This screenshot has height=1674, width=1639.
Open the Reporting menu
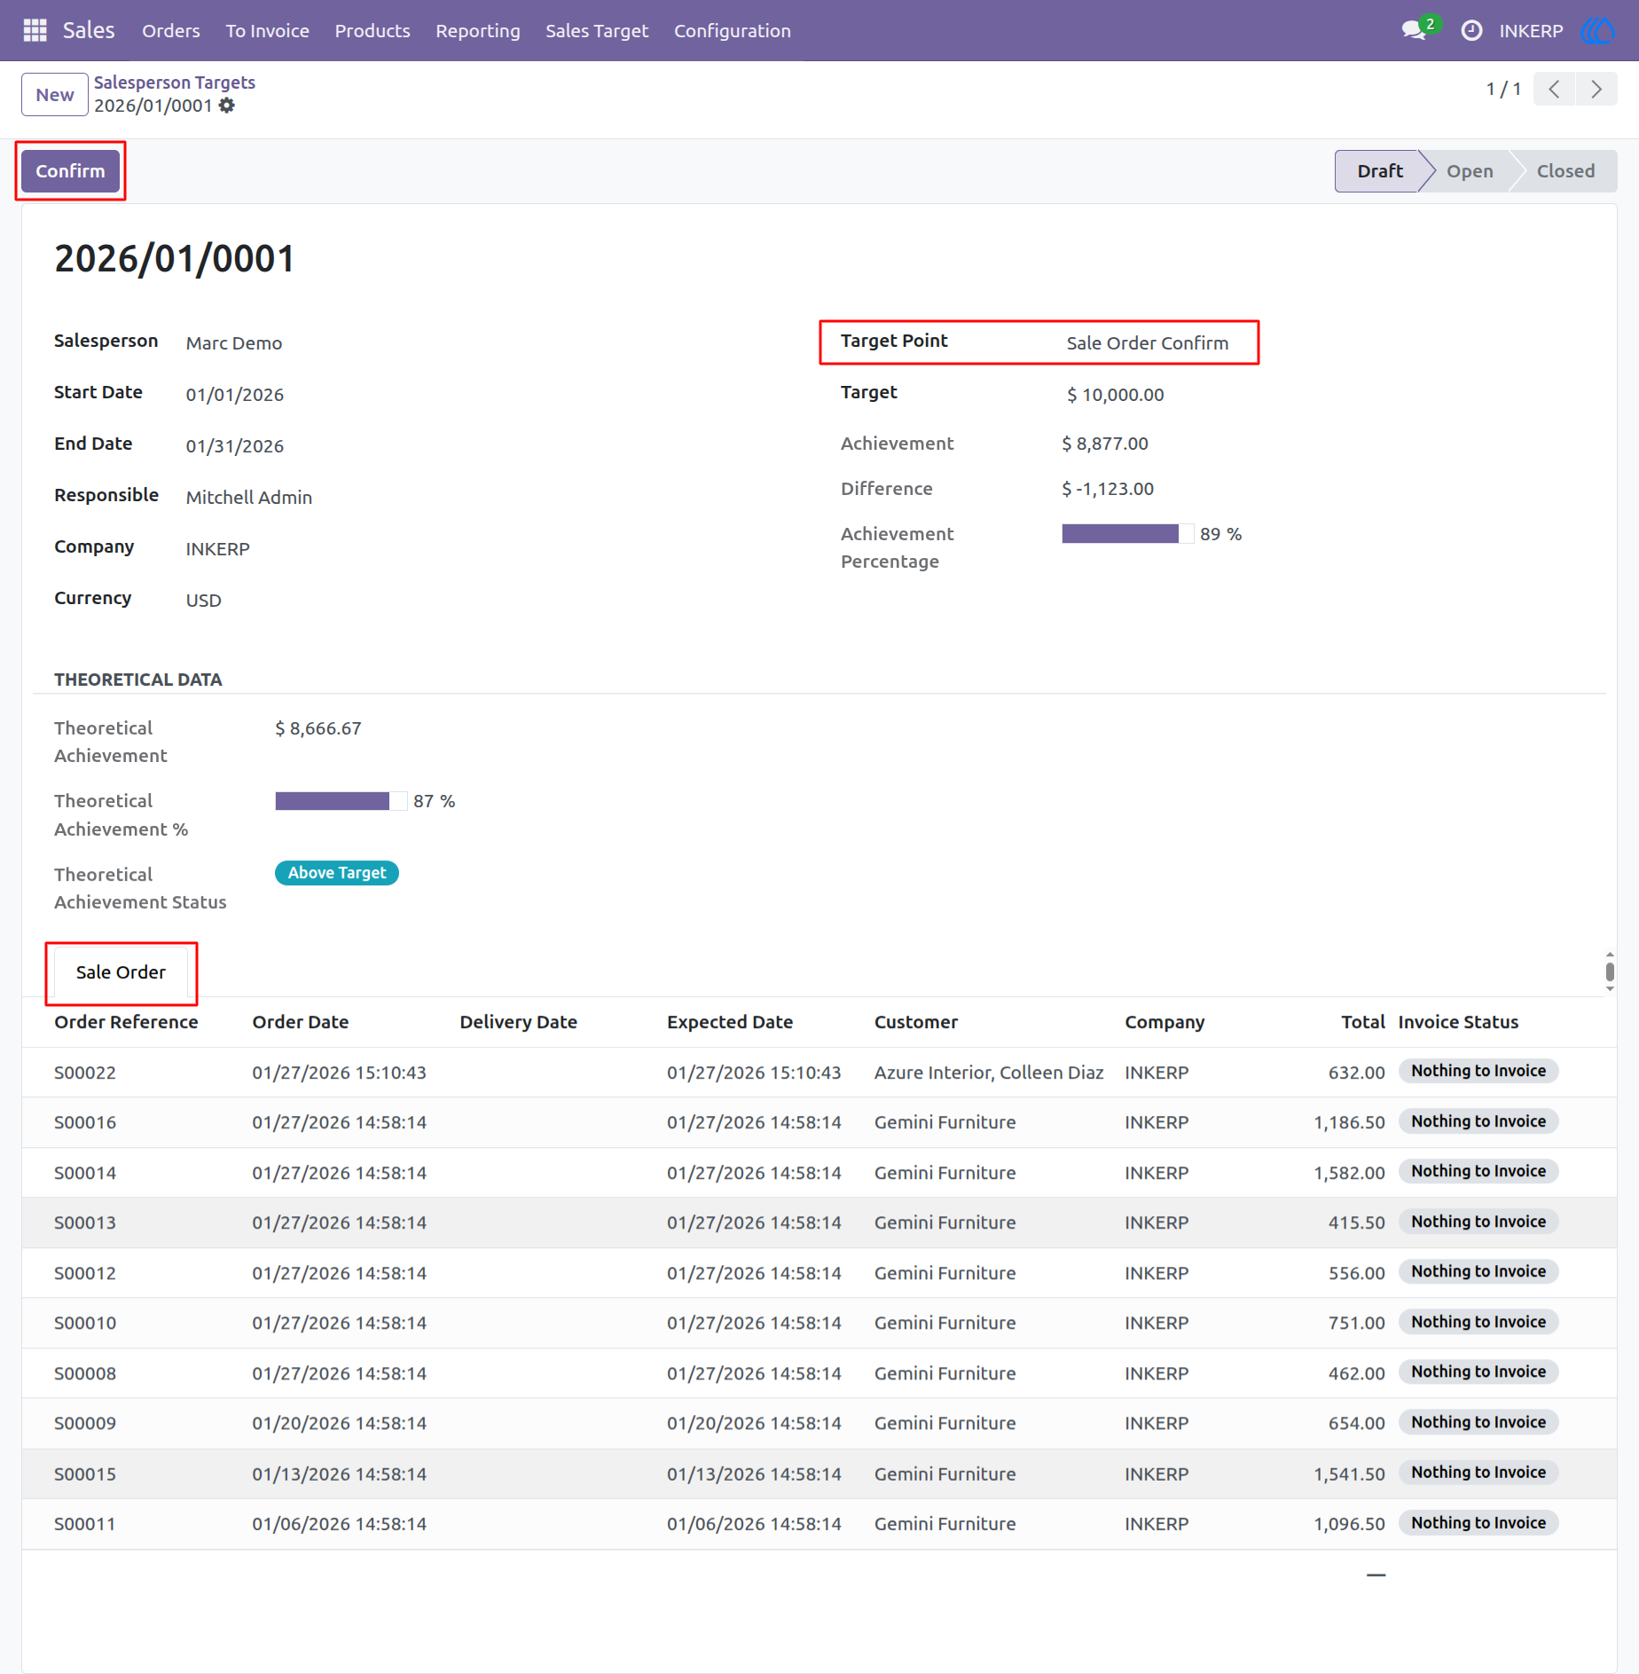pyautogui.click(x=478, y=31)
